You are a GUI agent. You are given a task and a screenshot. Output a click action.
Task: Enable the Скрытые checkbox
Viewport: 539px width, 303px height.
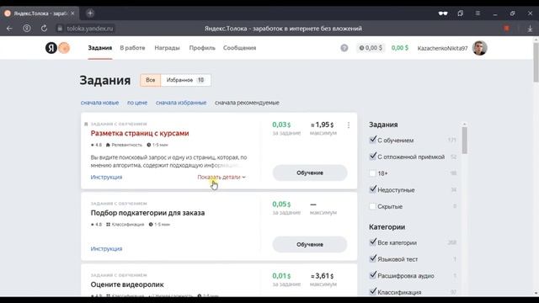(372, 206)
